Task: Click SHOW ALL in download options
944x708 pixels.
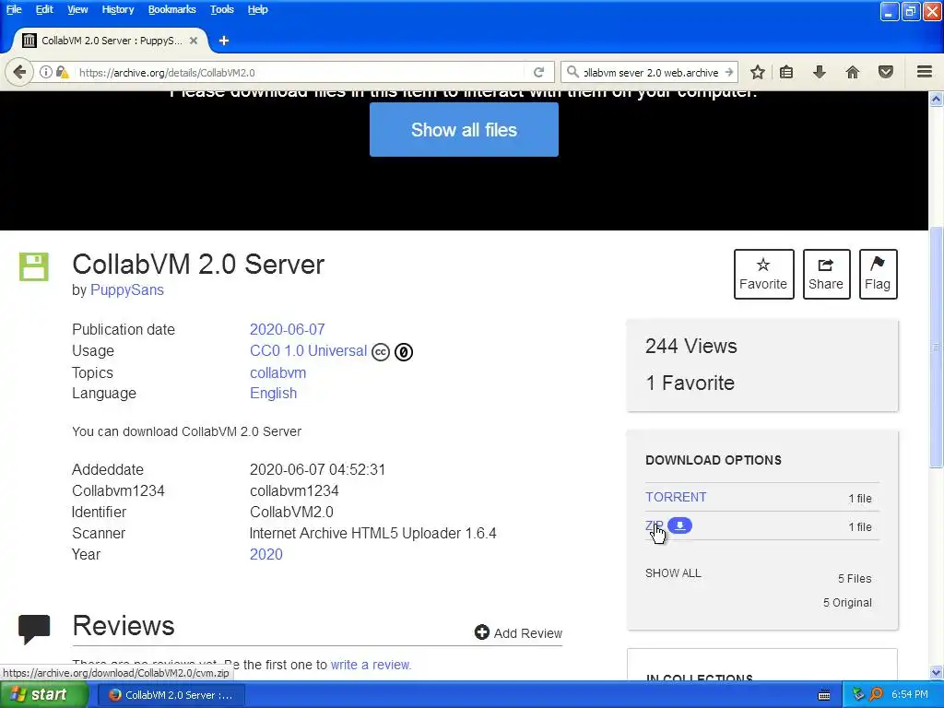Action: click(x=673, y=573)
